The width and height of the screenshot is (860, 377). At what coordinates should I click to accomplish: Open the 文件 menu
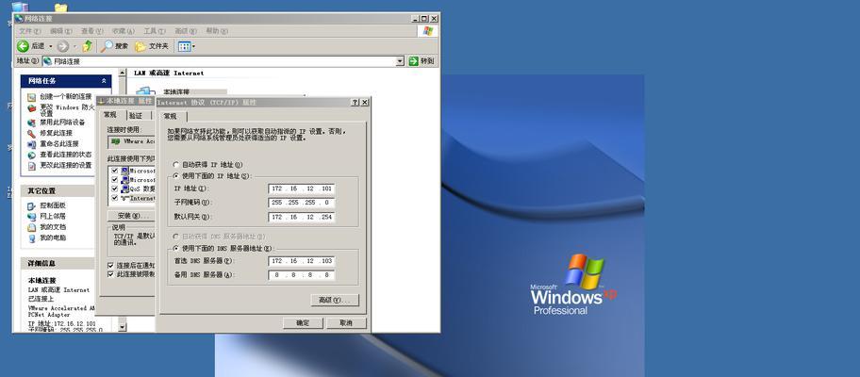tap(29, 31)
